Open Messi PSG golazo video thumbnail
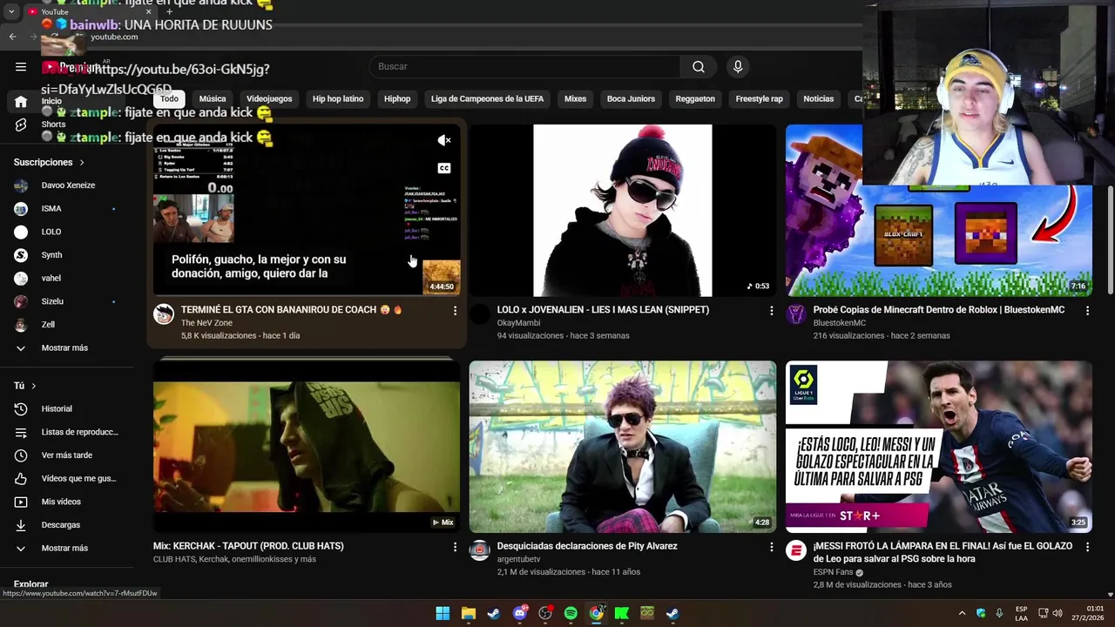 click(x=939, y=447)
